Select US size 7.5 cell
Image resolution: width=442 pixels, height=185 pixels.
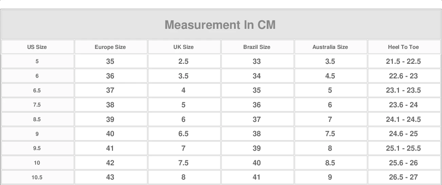tap(37, 105)
